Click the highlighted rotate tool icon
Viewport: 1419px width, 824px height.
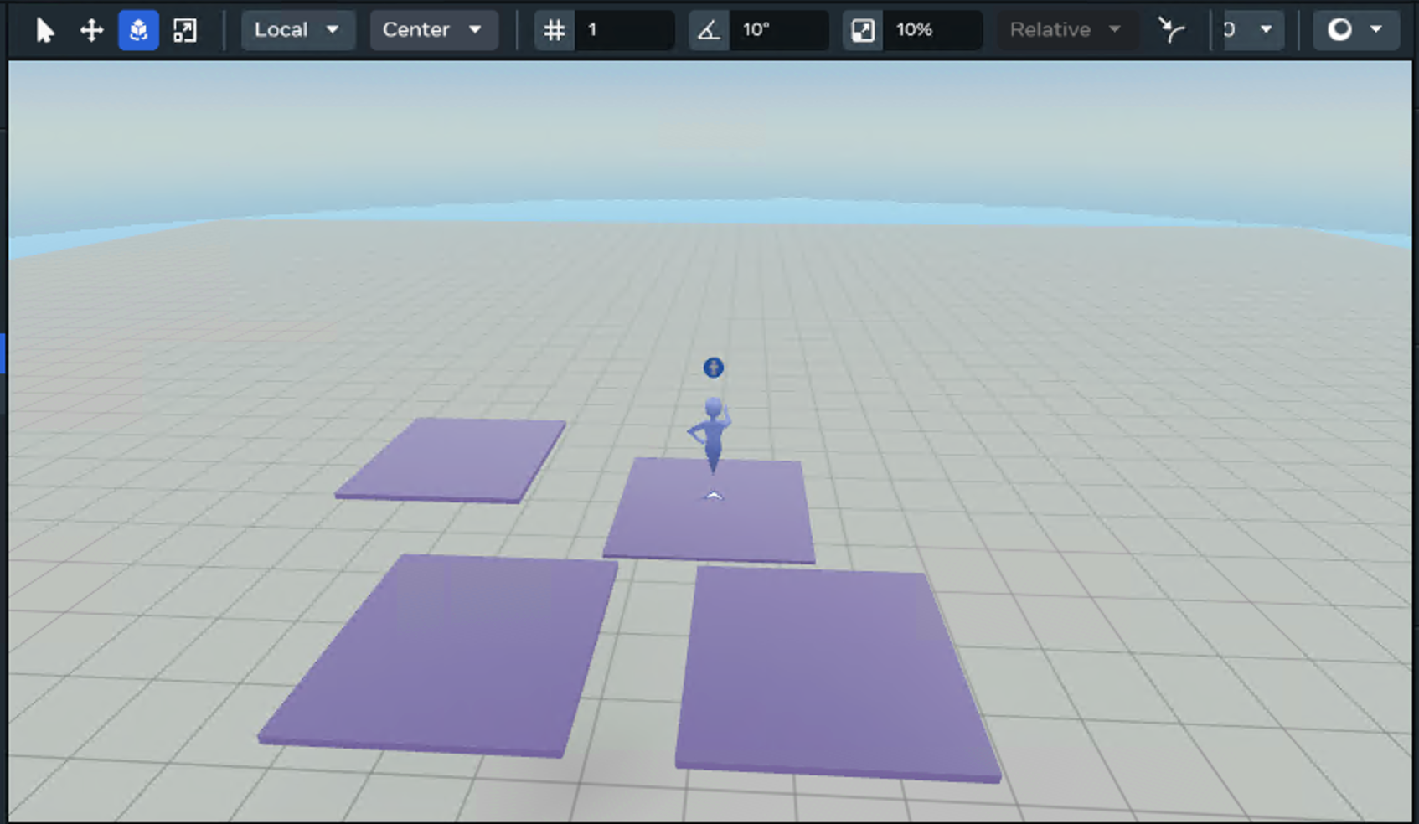[x=138, y=30]
